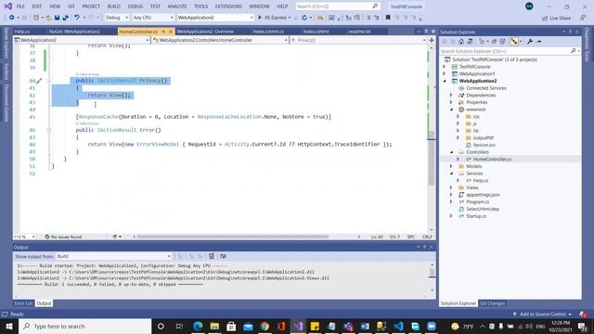
Task: Click the Save file toolbar icon
Action: (x=58, y=18)
